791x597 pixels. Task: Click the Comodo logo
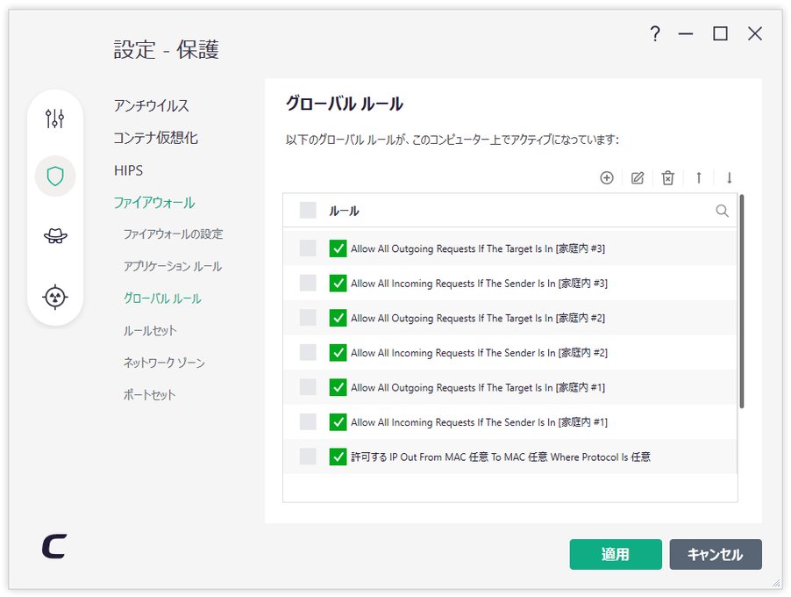[54, 546]
